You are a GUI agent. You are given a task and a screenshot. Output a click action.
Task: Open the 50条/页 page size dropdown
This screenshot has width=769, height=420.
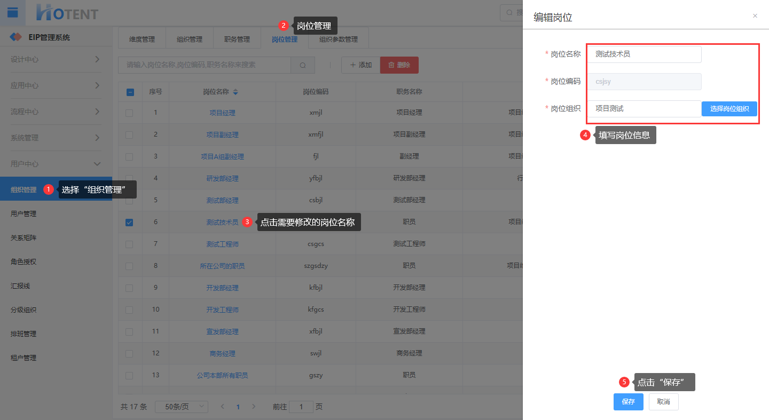click(x=182, y=407)
